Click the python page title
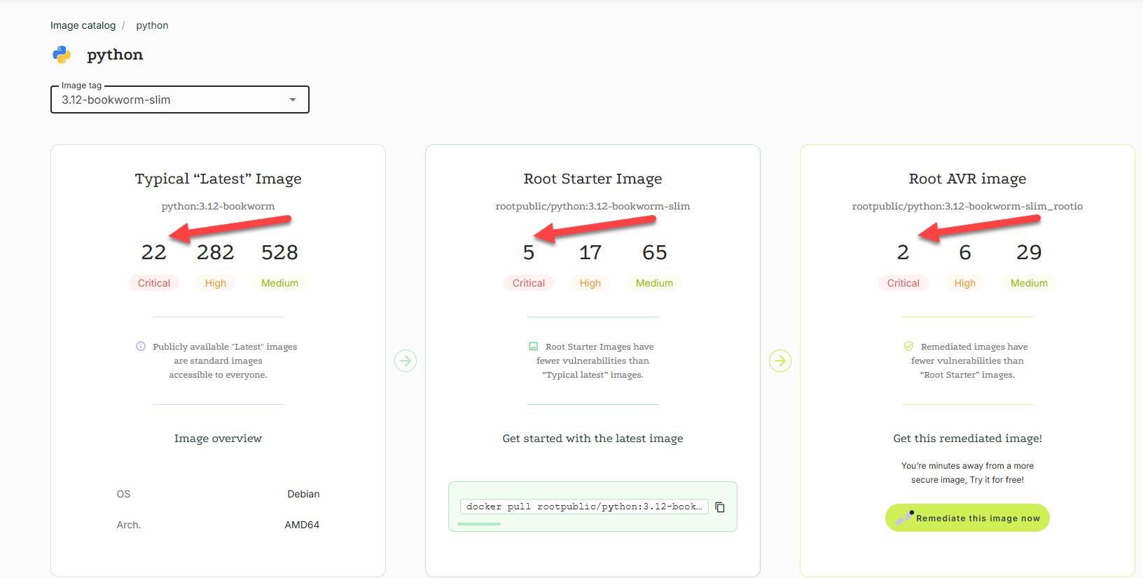Image resolution: width=1143 pixels, height=578 pixels. point(115,55)
